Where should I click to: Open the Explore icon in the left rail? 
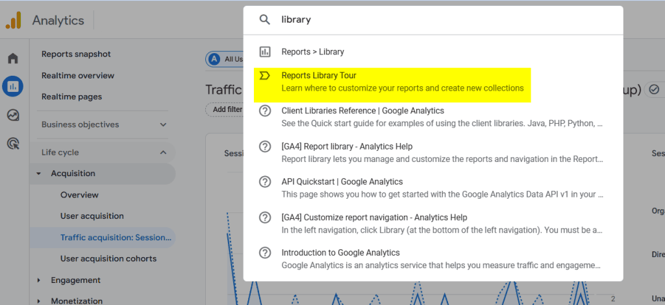point(13,115)
